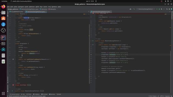Open the Build tool window
The height and width of the screenshot is (97, 173).
coord(59,94)
